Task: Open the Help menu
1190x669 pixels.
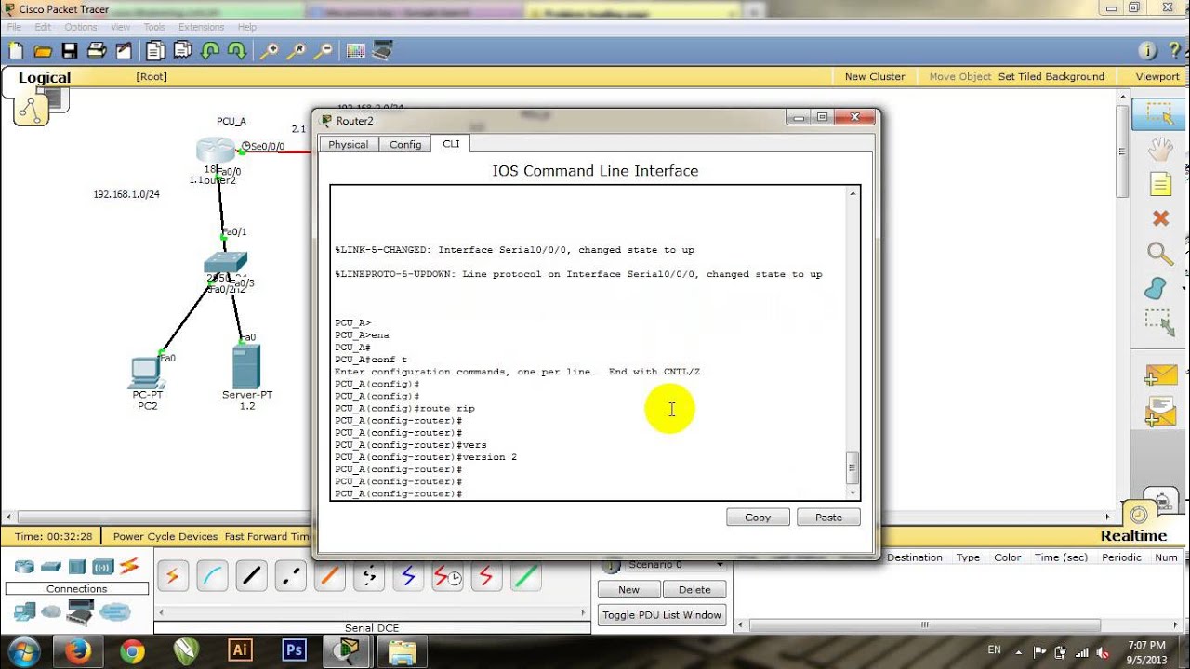Action: tap(246, 27)
